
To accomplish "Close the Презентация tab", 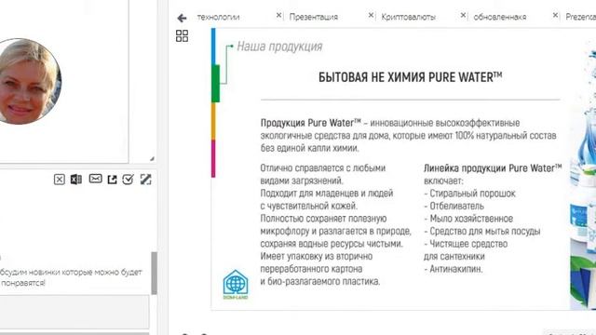I will pos(371,15).
